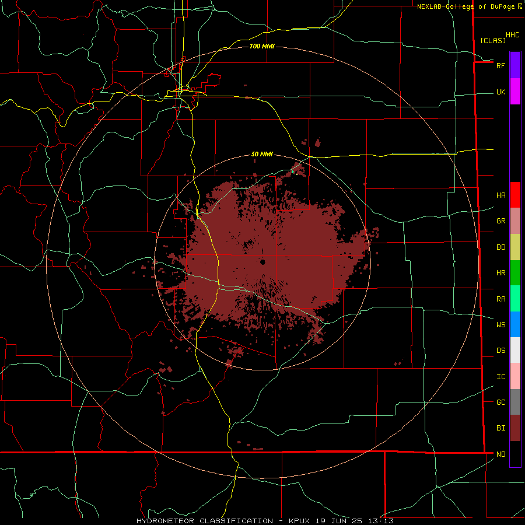Click the BI dark red legend swatch

(x=515, y=428)
